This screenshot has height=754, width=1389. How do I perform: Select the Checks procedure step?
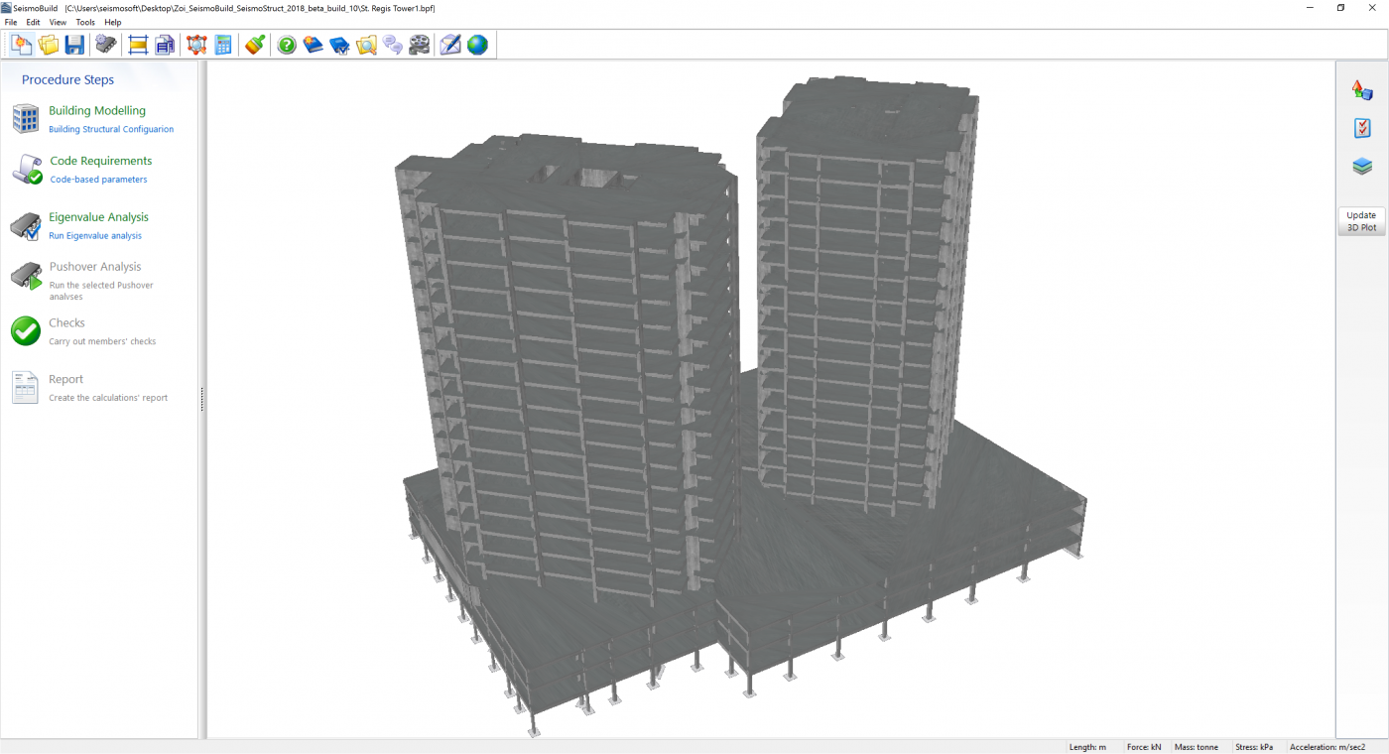click(x=66, y=323)
